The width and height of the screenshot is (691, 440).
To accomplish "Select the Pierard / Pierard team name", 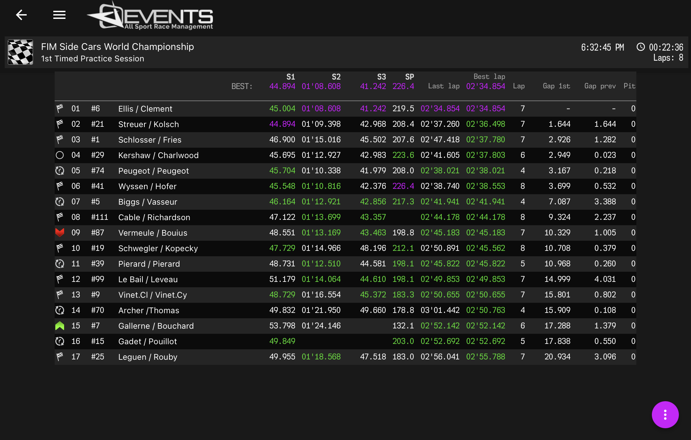I will tap(149, 264).
